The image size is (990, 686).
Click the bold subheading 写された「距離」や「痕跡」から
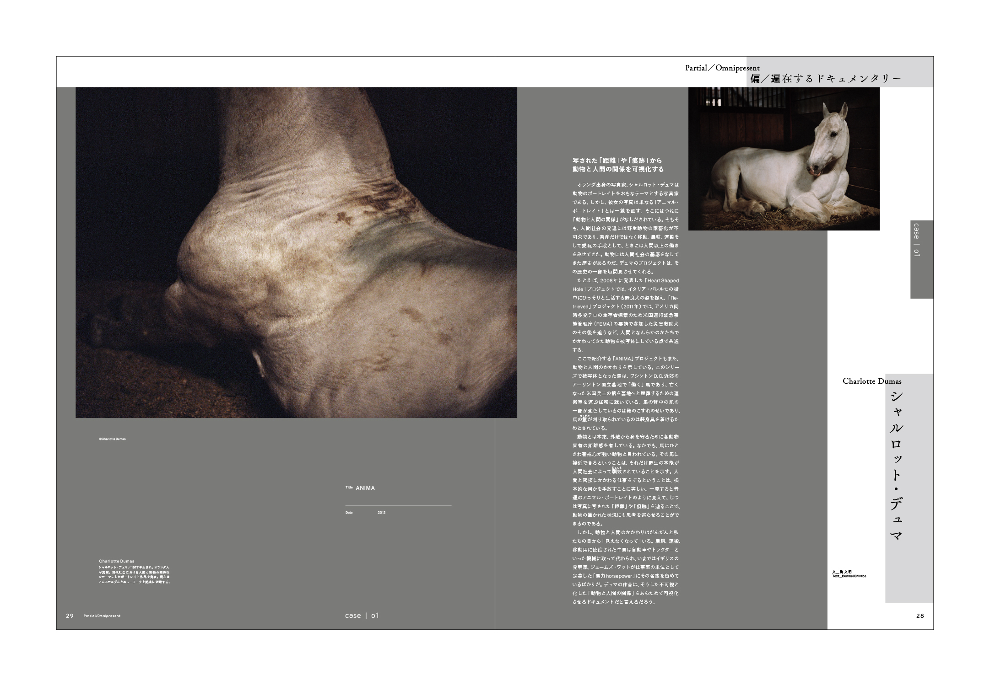618,161
